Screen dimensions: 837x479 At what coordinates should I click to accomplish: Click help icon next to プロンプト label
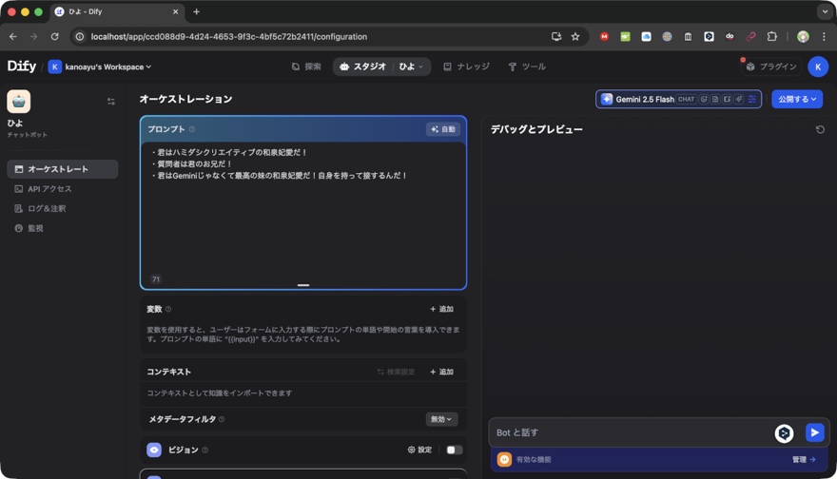pos(192,129)
